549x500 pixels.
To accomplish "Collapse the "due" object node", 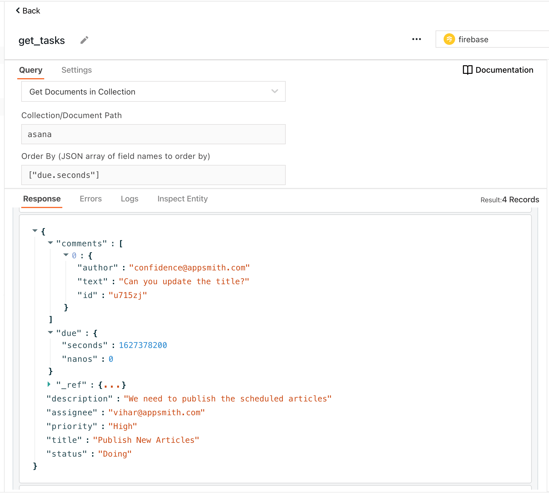I will pyautogui.click(x=51, y=332).
